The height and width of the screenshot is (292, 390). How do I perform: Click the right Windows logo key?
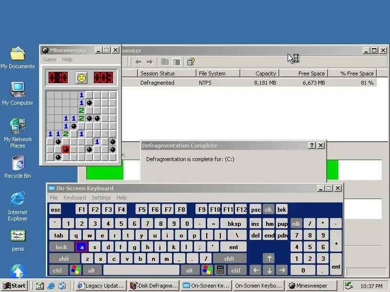click(207, 270)
